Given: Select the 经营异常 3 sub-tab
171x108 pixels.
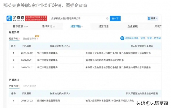Looking at the screenshot, I should 14,39.
